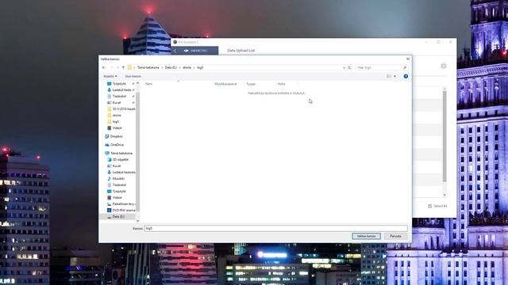Confirm with the Valitse kansio button
Viewport: 508px width, 285px height.
tap(367, 236)
